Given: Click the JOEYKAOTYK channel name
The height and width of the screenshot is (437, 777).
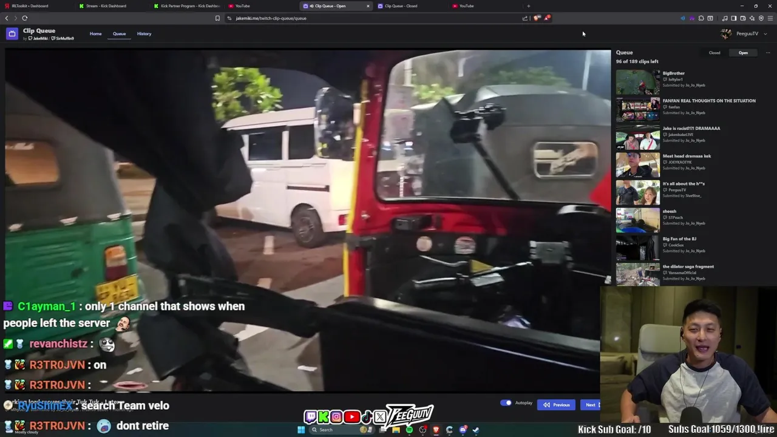Looking at the screenshot, I should click(680, 162).
